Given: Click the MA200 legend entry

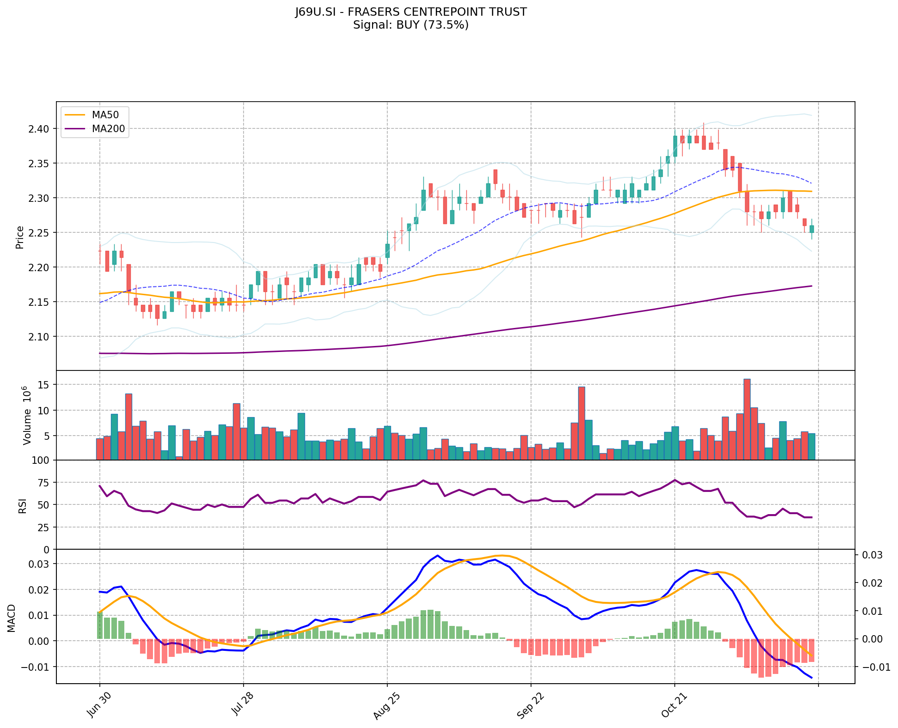Looking at the screenshot, I should pos(108,129).
